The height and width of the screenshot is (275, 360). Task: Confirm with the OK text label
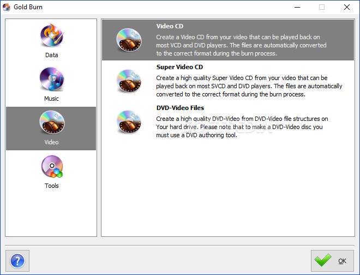coord(342,261)
